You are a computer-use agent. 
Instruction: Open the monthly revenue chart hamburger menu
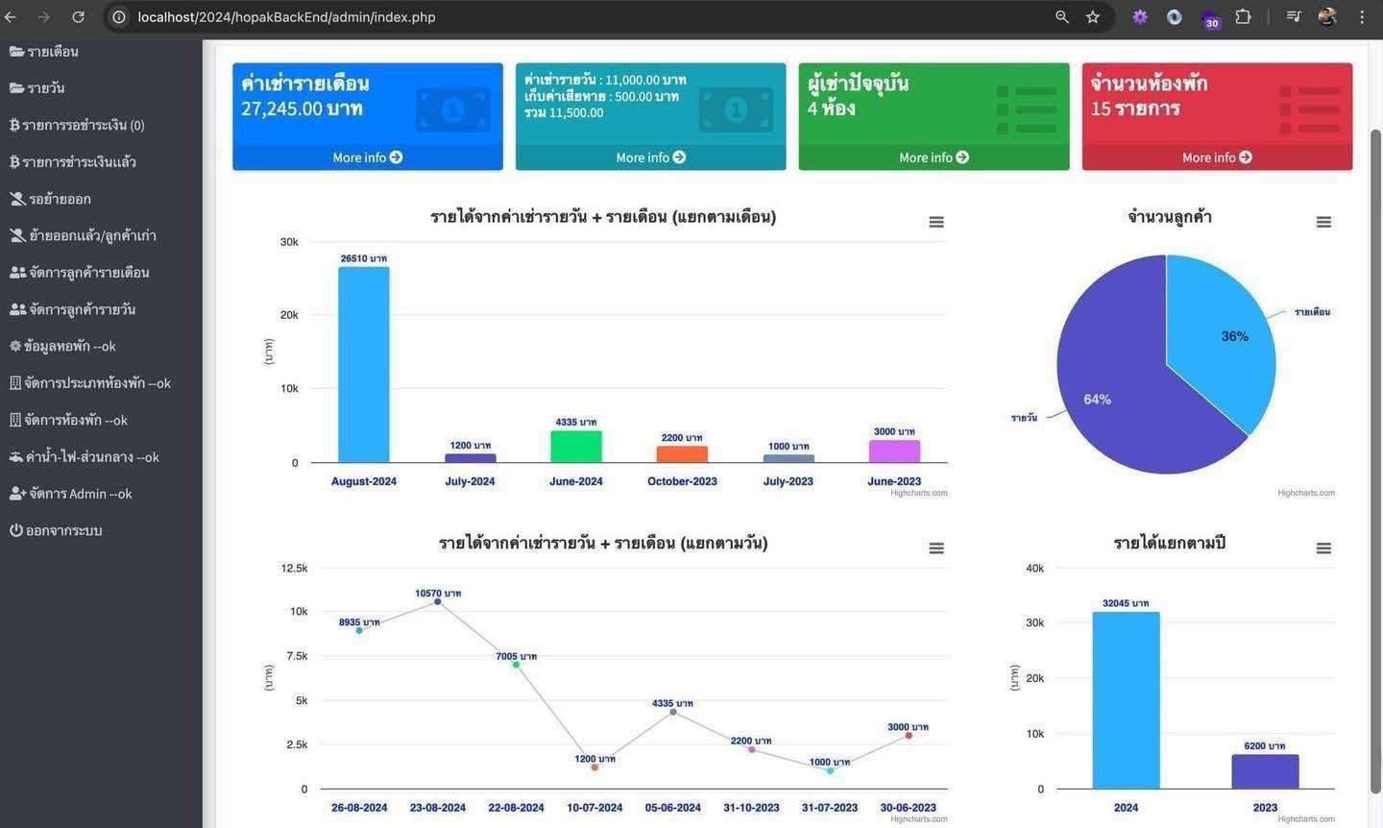[x=936, y=222]
